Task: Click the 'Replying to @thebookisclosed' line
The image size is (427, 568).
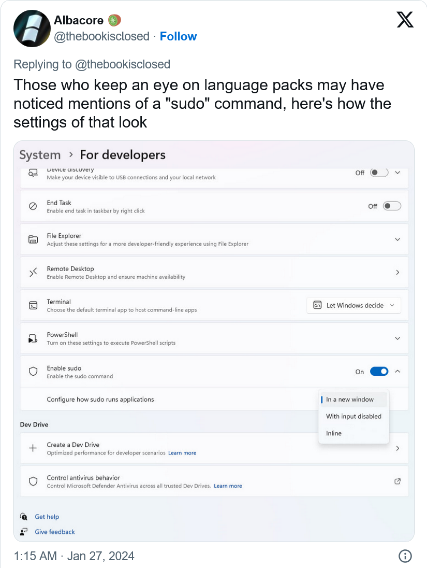Action: tap(92, 64)
